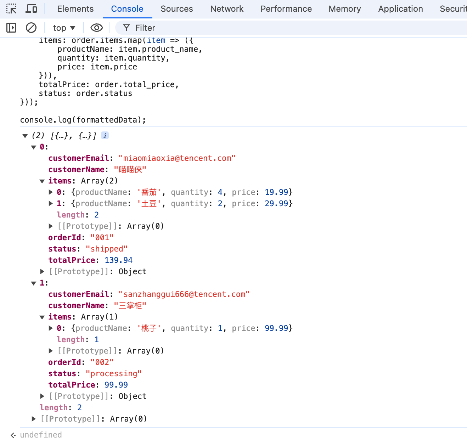This screenshot has width=467, height=440.
Task: Click the totalPrice 139.94 value
Action: point(118,260)
